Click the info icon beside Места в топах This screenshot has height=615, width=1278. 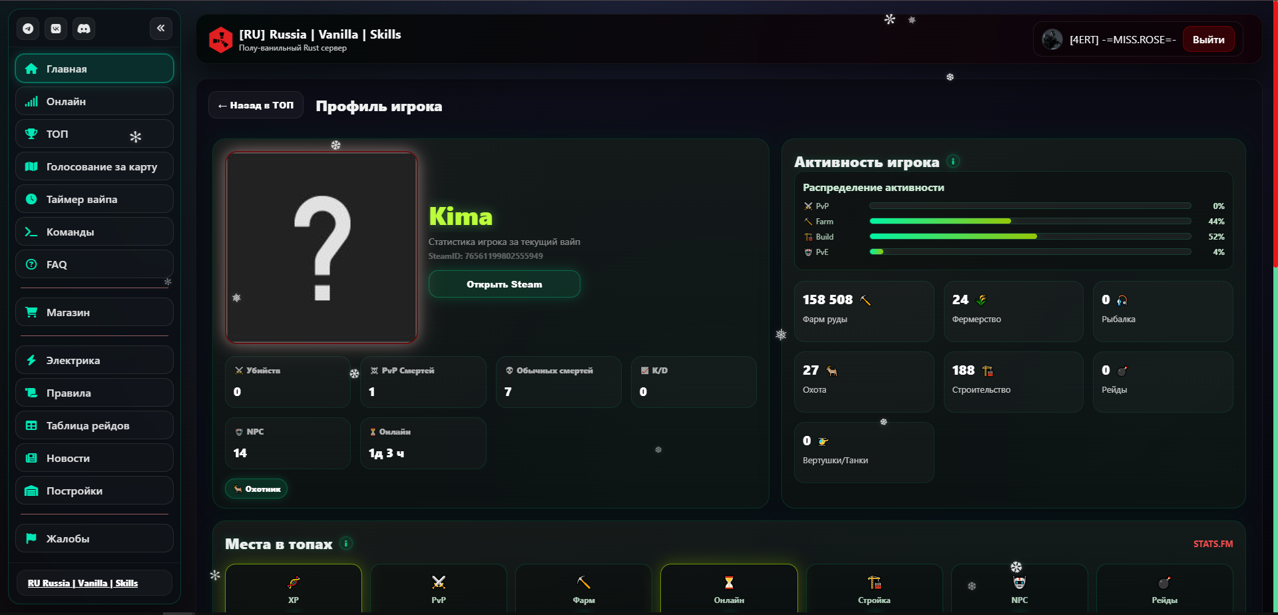tap(346, 543)
